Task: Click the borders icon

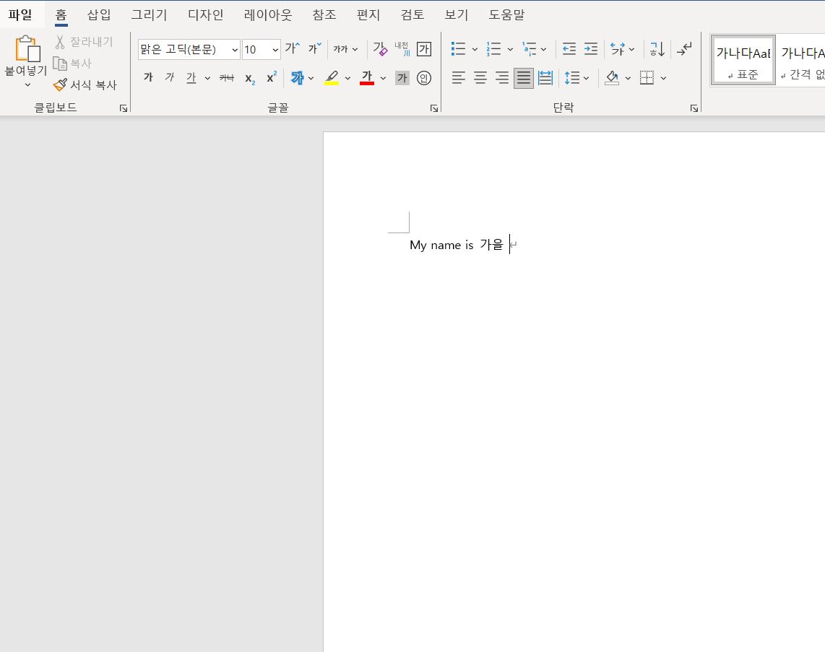Action: coord(647,78)
